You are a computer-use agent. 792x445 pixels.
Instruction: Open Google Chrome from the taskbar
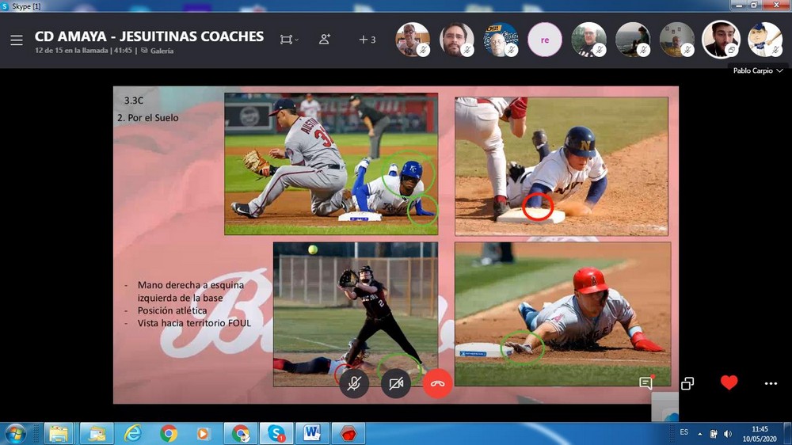point(169,433)
